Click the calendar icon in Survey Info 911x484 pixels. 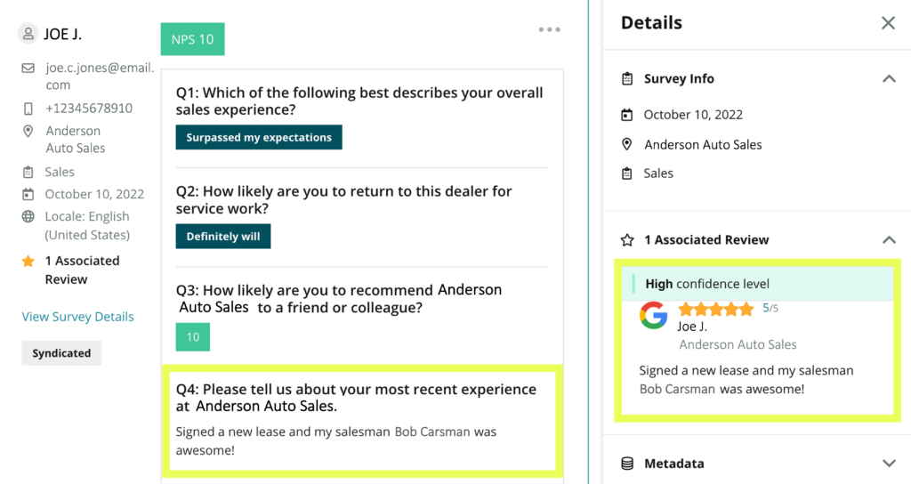click(627, 115)
